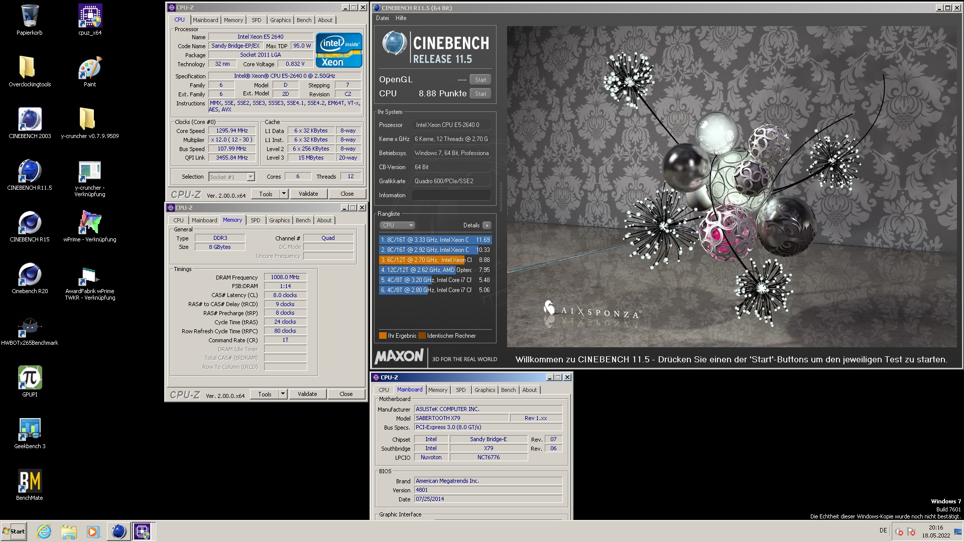Viewport: 964px width, 542px height.
Task: Open the BenchMate desktop icon
Action: 30,485
